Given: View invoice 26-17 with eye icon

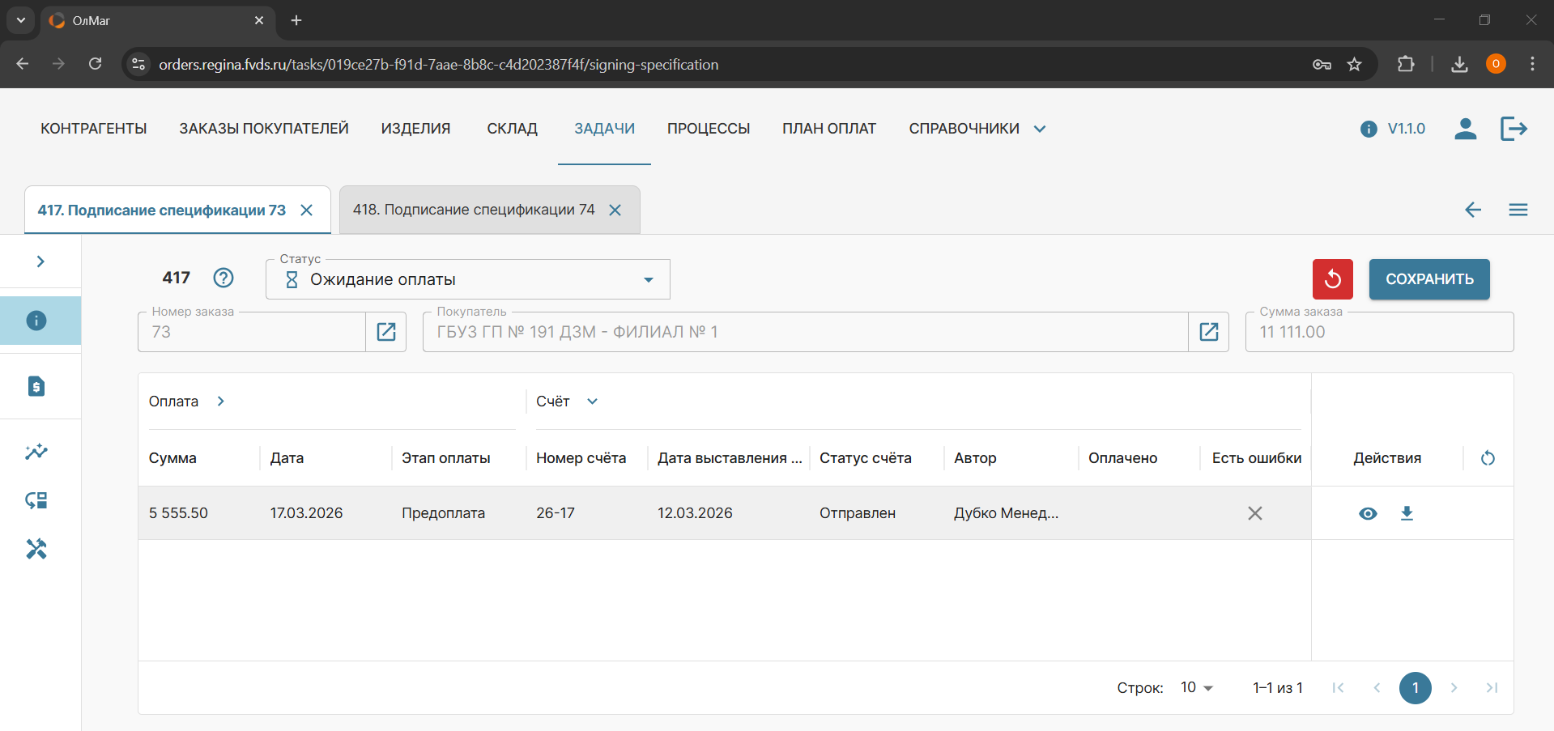Looking at the screenshot, I should pos(1368,513).
